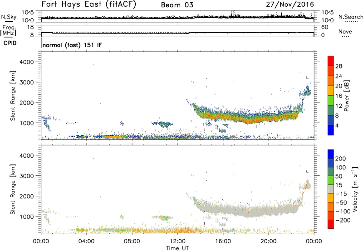The image size is (363, 251).
Task: Click the "1000" tick on velocity panel axis
Action: pos(26,217)
